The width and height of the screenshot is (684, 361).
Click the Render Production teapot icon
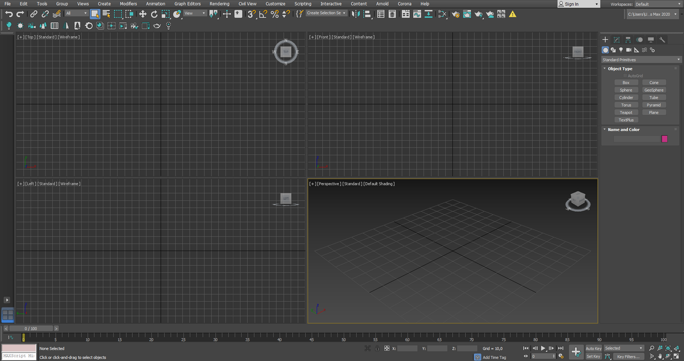click(x=477, y=14)
